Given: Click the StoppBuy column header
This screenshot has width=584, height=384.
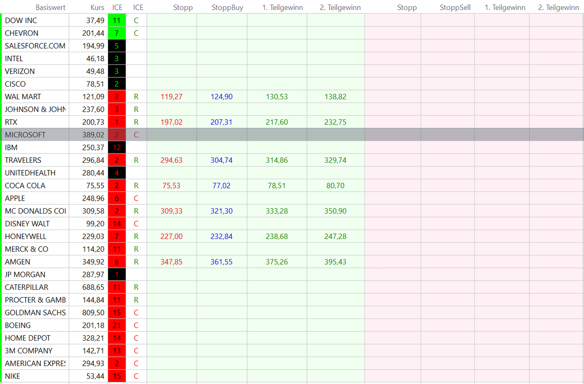Looking at the screenshot, I should (x=227, y=7).
